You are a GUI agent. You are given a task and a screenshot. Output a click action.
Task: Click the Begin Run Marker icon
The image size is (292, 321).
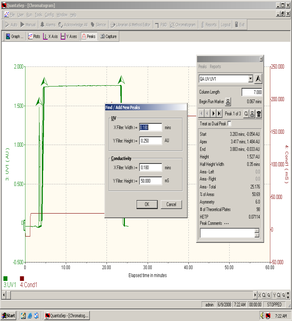[x=228, y=102]
